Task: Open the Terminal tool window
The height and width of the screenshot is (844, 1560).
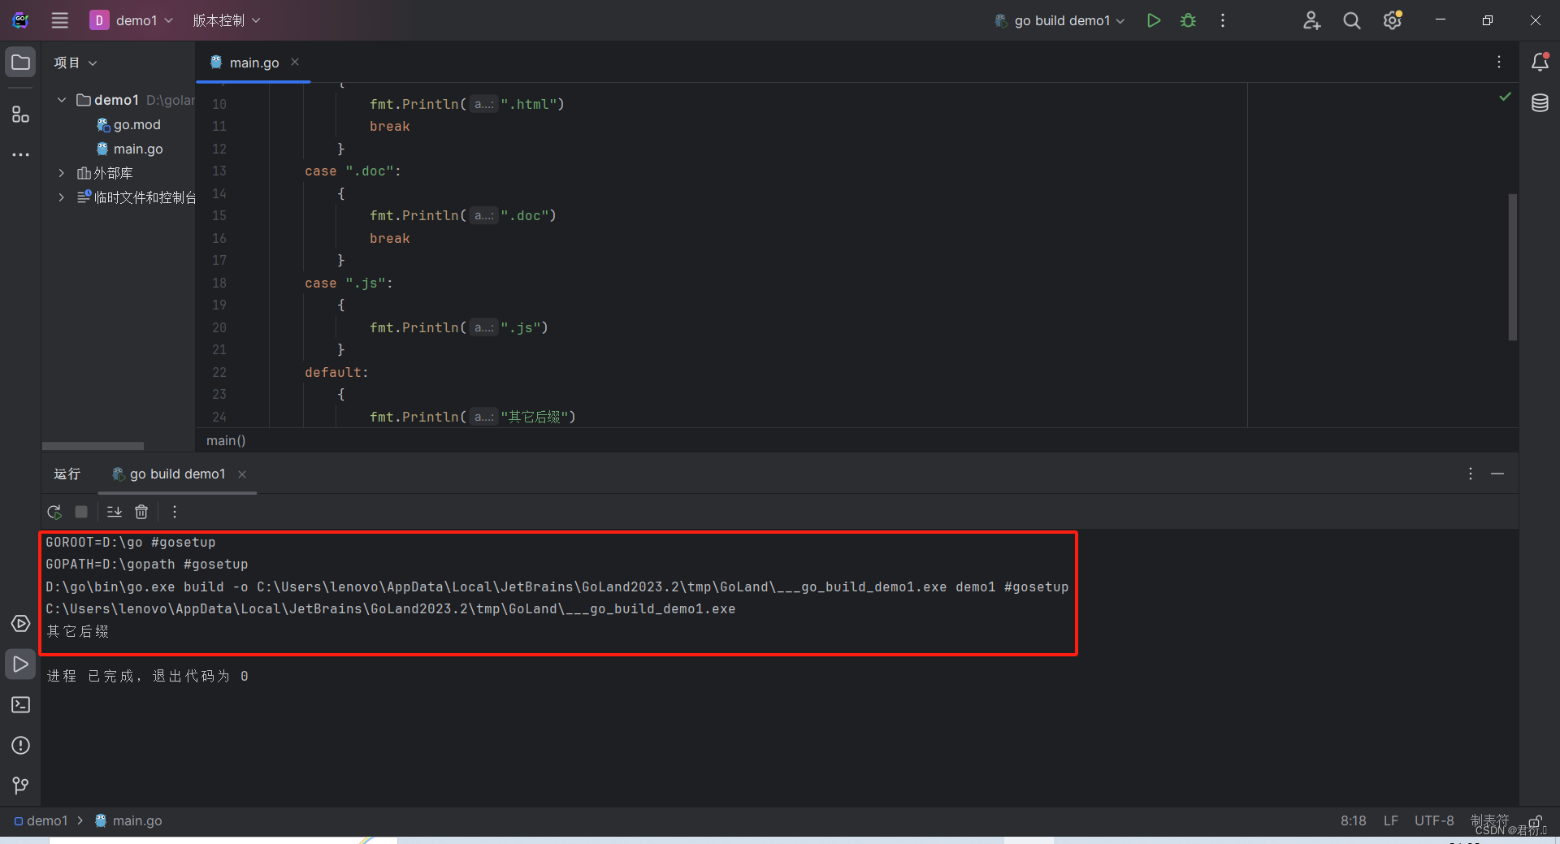Action: click(x=21, y=705)
